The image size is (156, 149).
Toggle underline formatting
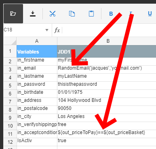pos(150,14)
